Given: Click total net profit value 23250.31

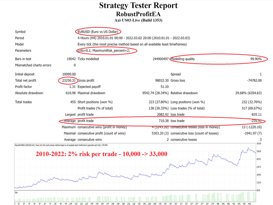Looking at the screenshot, I should point(69,81).
